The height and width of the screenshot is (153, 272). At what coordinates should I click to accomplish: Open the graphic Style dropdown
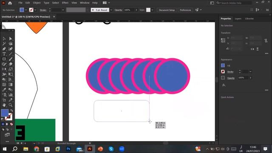click(x=152, y=10)
